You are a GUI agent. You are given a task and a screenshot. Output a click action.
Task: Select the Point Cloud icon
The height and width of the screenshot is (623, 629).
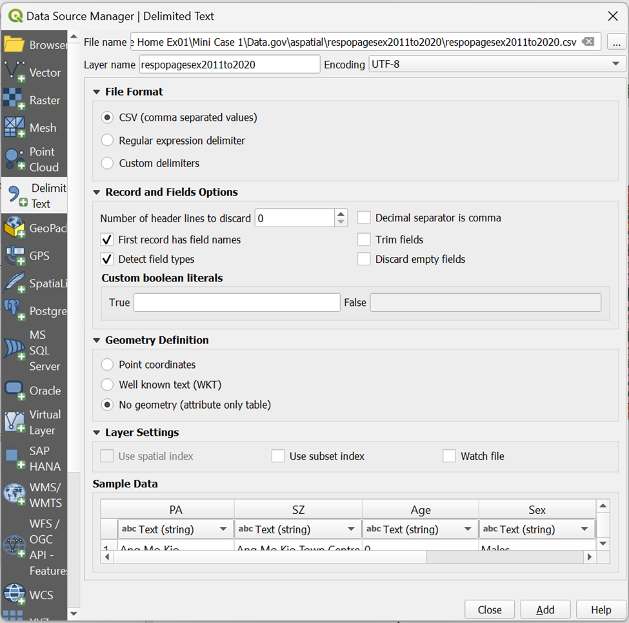click(14, 159)
